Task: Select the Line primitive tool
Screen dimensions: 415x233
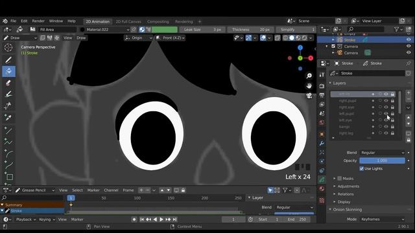Action: click(8, 131)
